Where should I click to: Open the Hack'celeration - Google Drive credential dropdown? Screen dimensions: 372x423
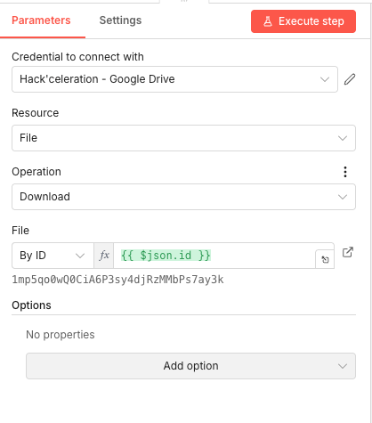[174, 79]
